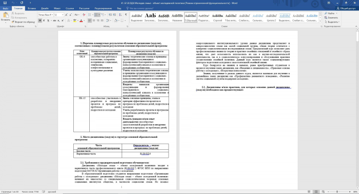359x194 pixels.
Task: Toggle justified text alignment
Action: (102, 20)
